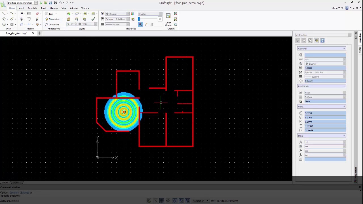
Task: Toggle the Ortho icon in status bar
Action: 168,201
